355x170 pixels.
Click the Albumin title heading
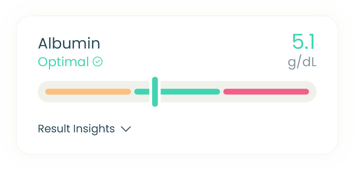[x=69, y=43]
